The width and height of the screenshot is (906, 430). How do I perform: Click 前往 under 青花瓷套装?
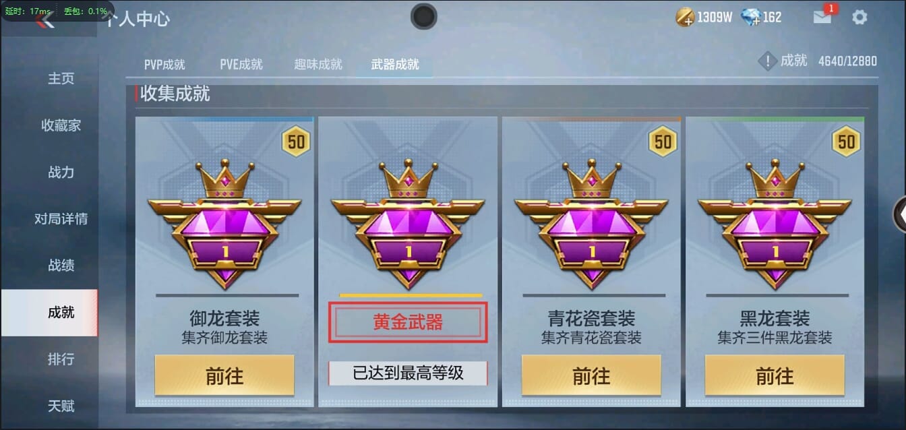[x=591, y=375]
